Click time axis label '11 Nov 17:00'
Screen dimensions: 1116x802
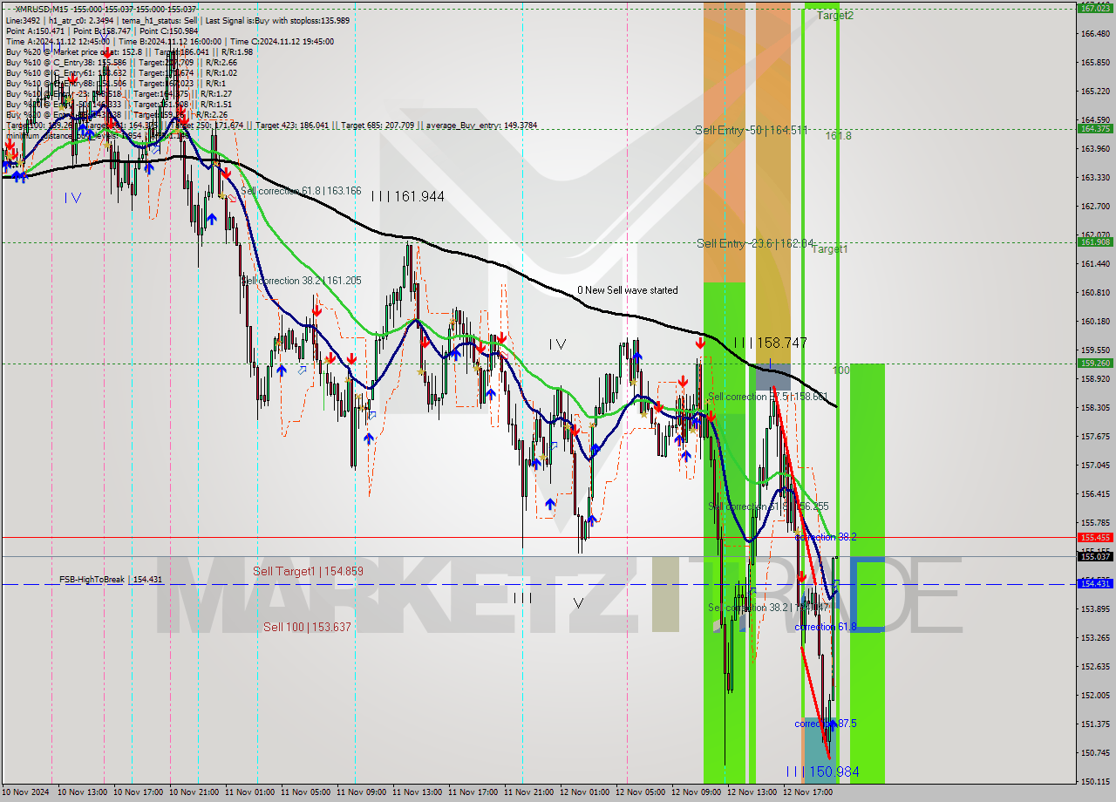pos(473,792)
